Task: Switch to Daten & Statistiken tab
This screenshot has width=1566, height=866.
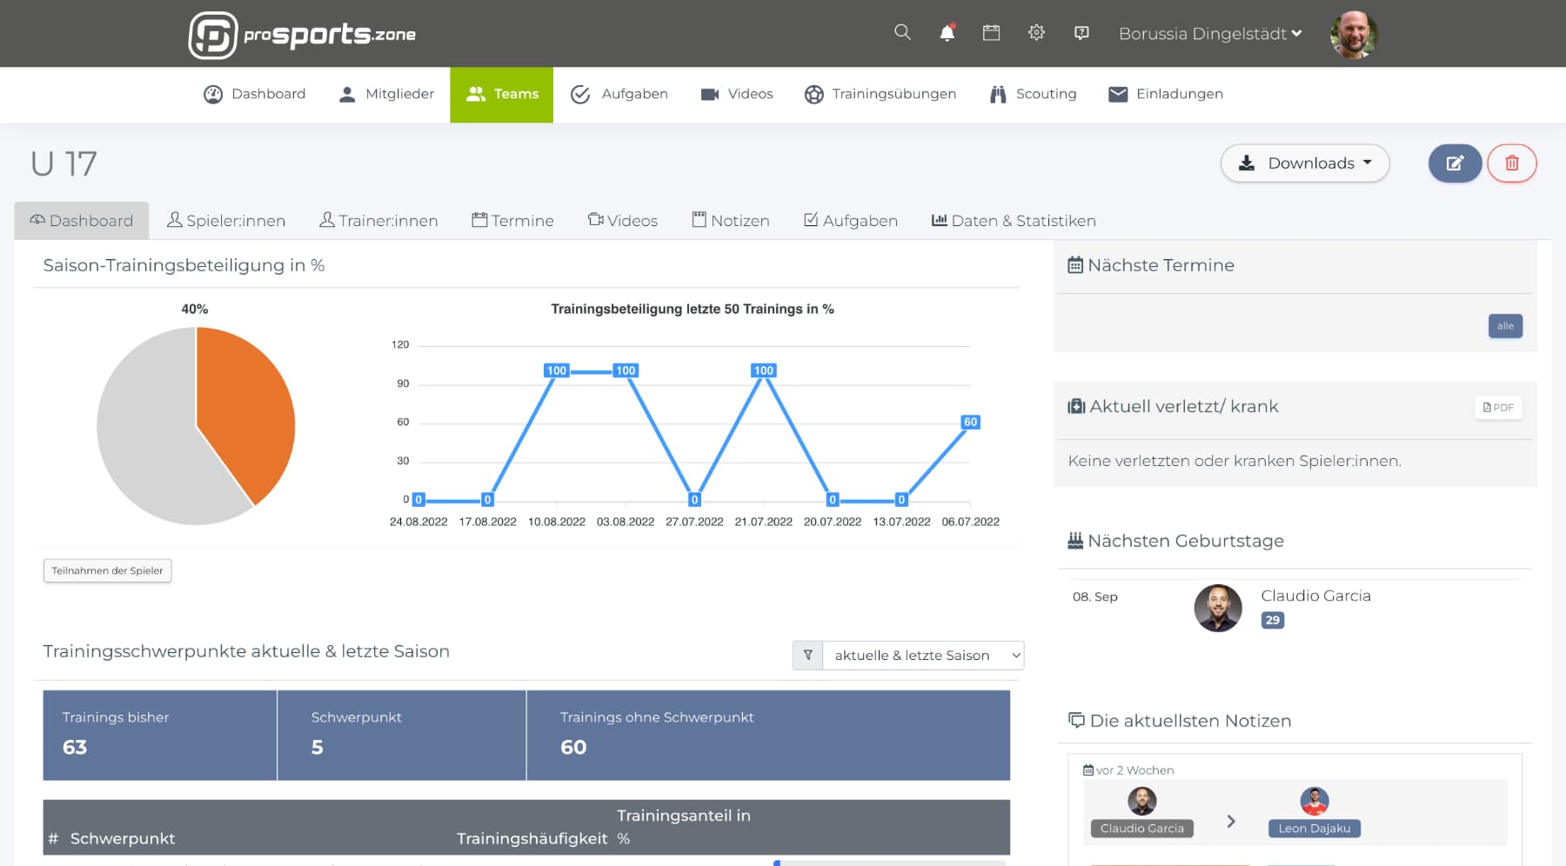Action: [x=1014, y=221]
